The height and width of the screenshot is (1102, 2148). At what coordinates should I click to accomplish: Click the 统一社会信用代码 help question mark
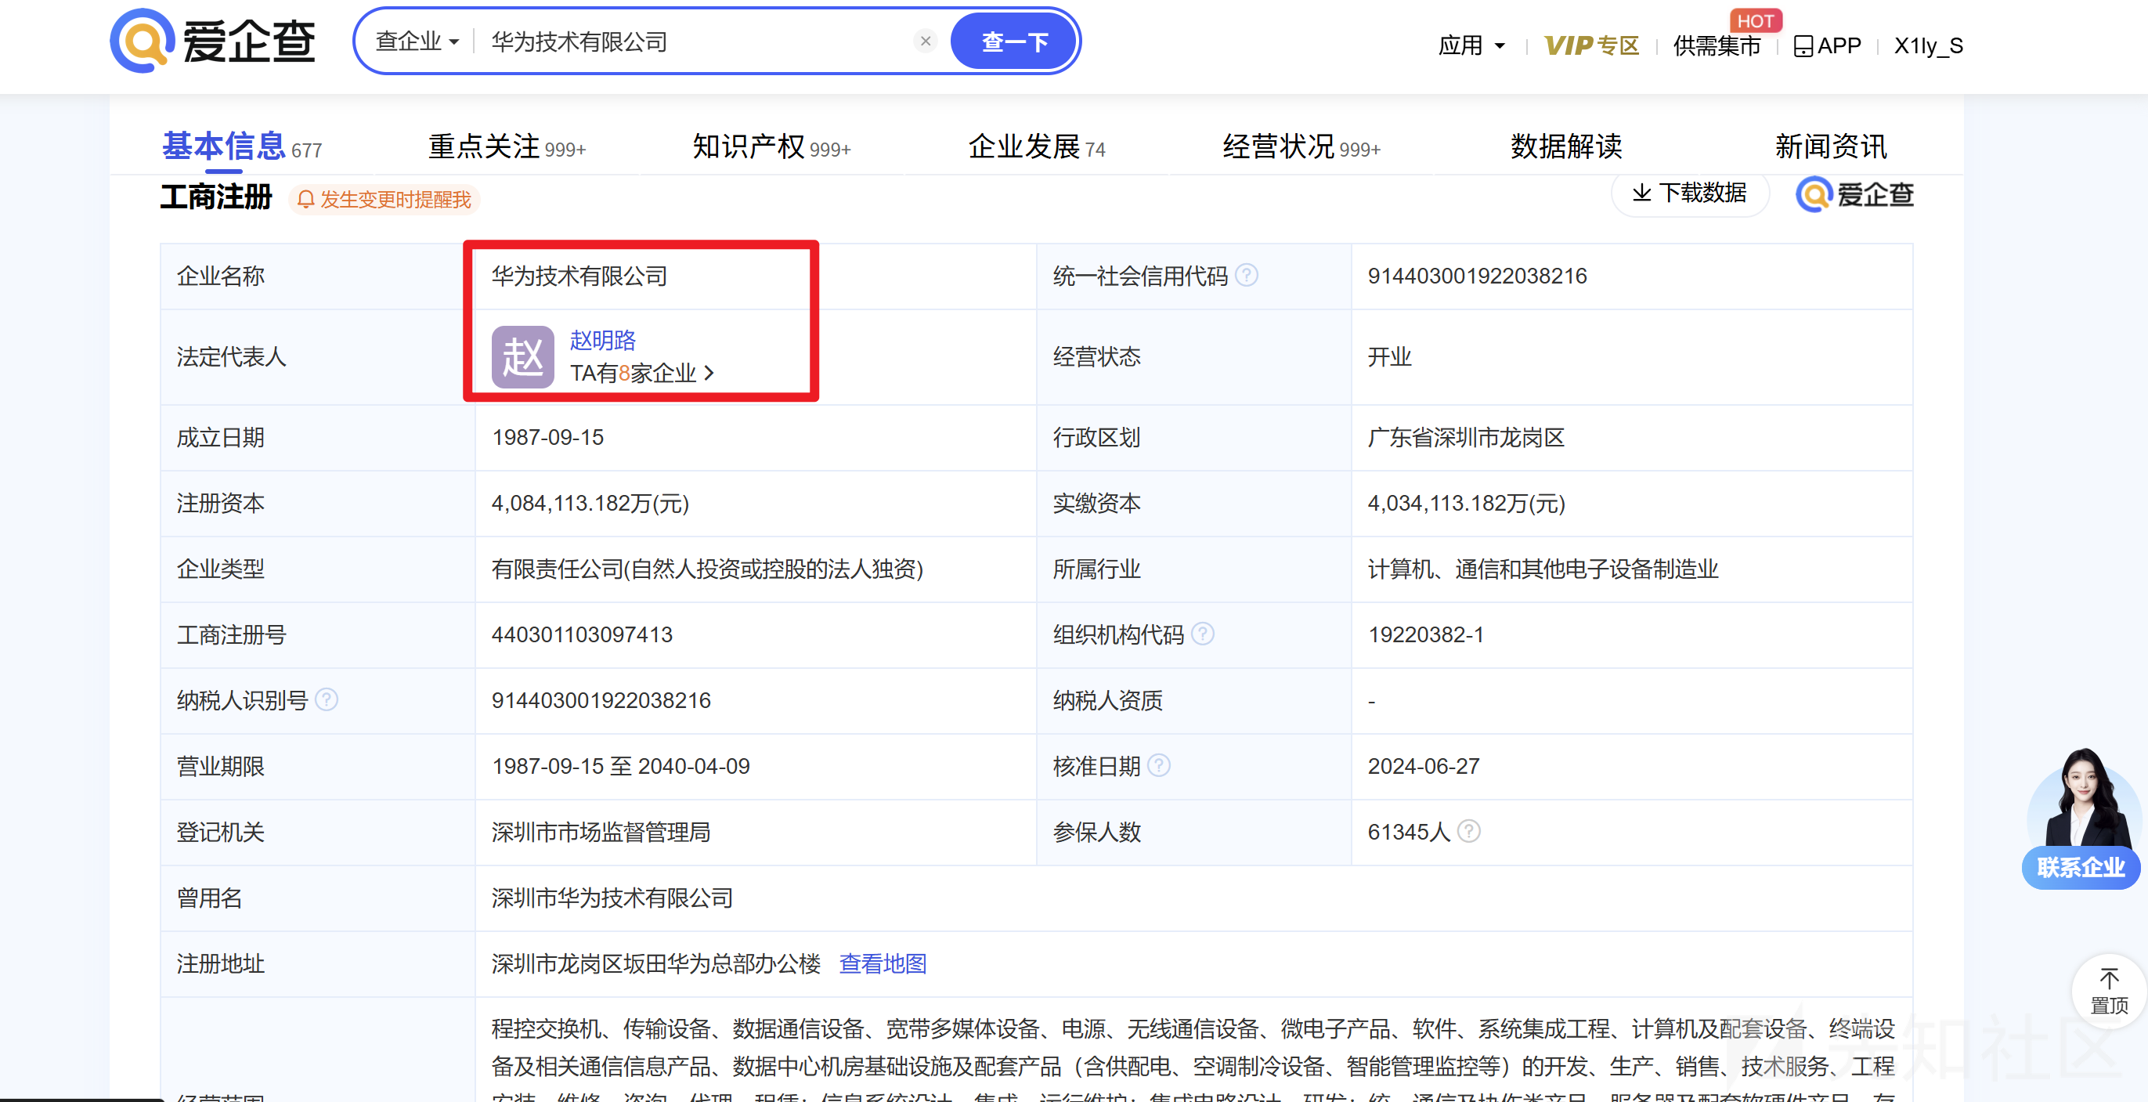1247,275
